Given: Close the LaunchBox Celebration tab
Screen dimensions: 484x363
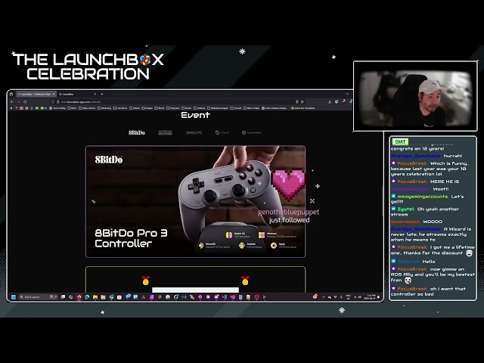Looking at the screenshot, I should click(x=54, y=94).
